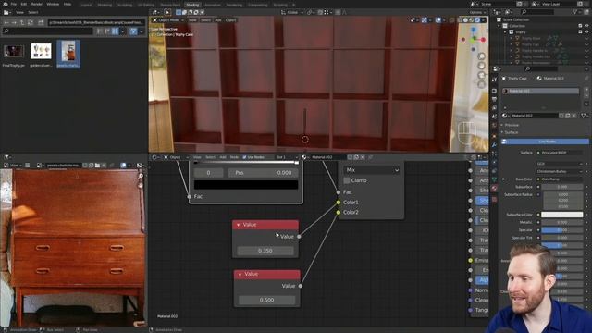Toggle X-ray mode in viewport

tap(452, 20)
